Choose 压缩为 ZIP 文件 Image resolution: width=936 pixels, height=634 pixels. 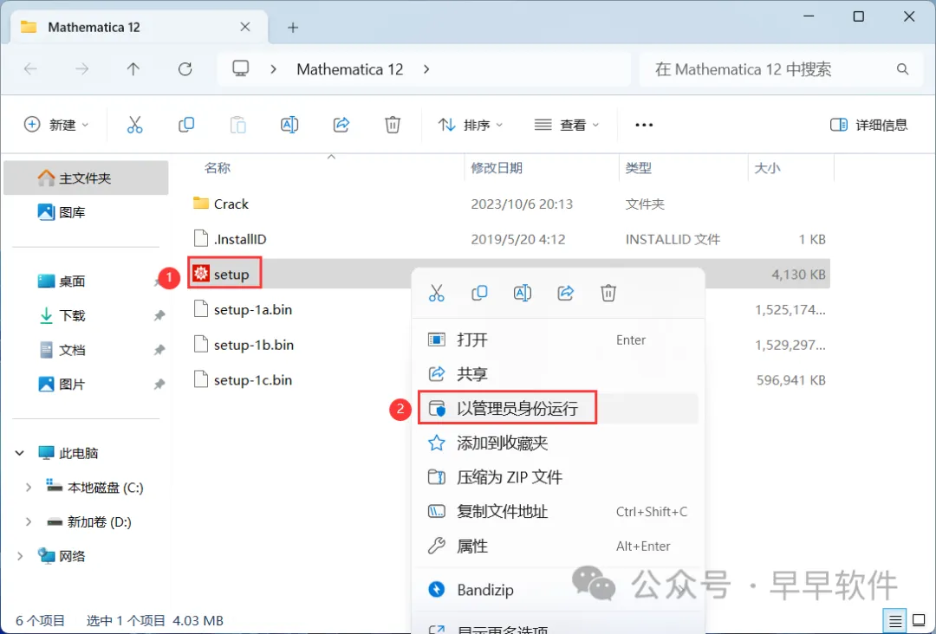(x=559, y=477)
